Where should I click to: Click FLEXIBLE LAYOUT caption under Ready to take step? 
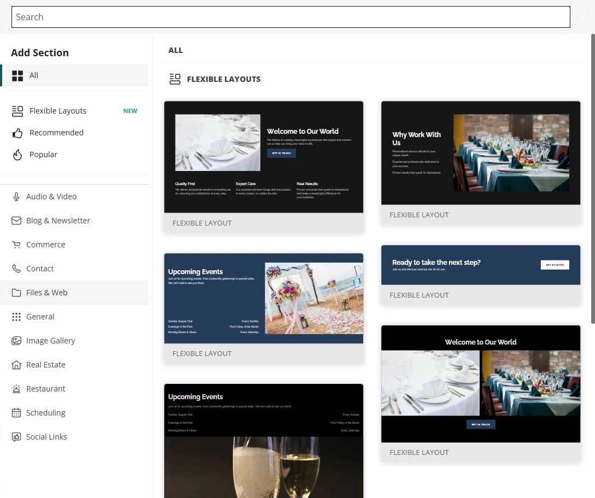[419, 295]
